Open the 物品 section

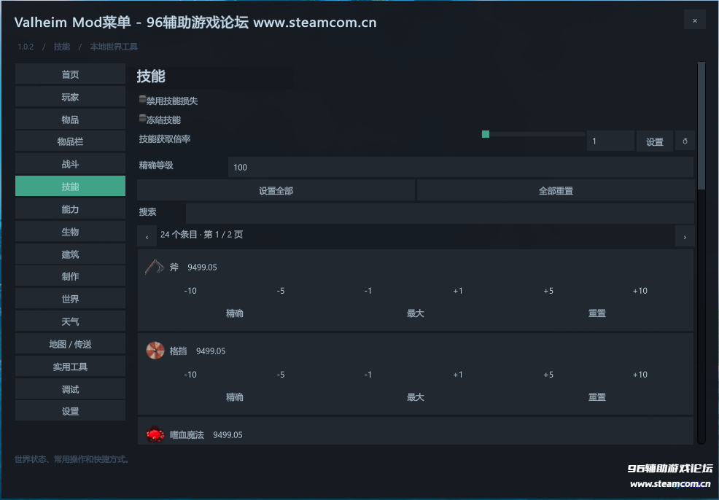click(70, 119)
